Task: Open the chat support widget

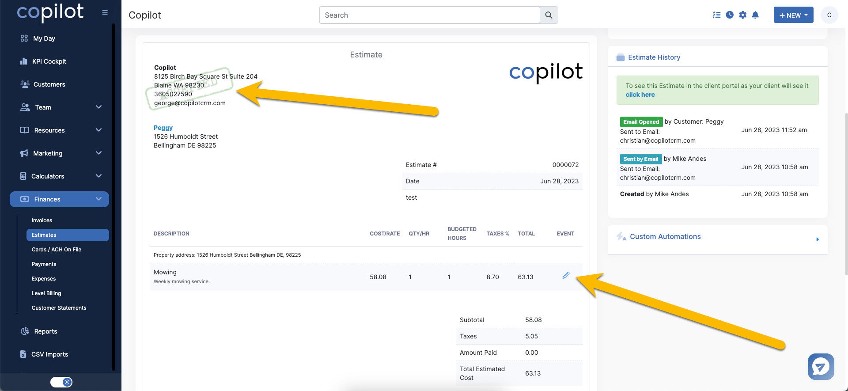Action: coord(821,367)
